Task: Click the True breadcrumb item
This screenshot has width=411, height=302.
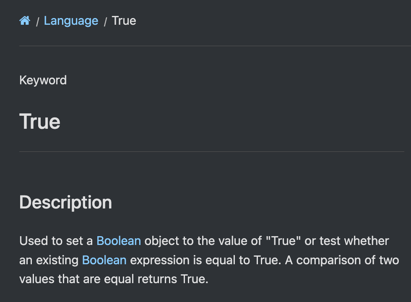Action: click(x=124, y=21)
